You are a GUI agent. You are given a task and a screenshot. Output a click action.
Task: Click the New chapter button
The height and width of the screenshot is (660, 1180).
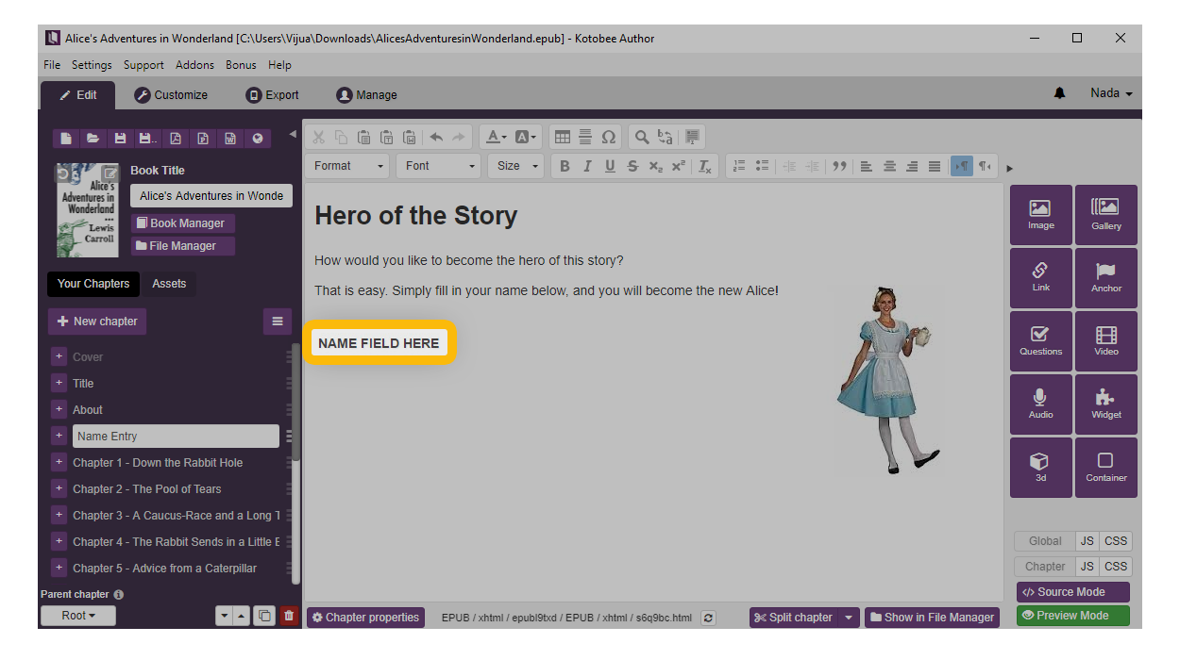click(x=97, y=322)
